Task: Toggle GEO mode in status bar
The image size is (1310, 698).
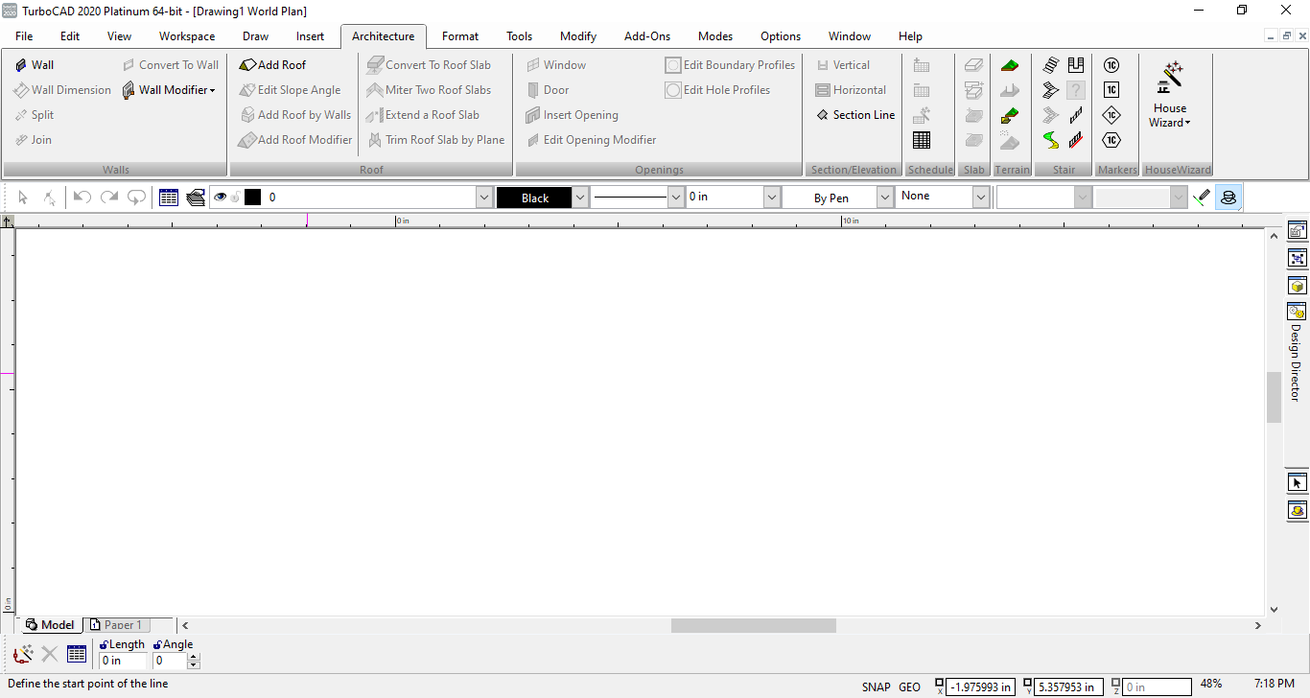Action: point(909,686)
